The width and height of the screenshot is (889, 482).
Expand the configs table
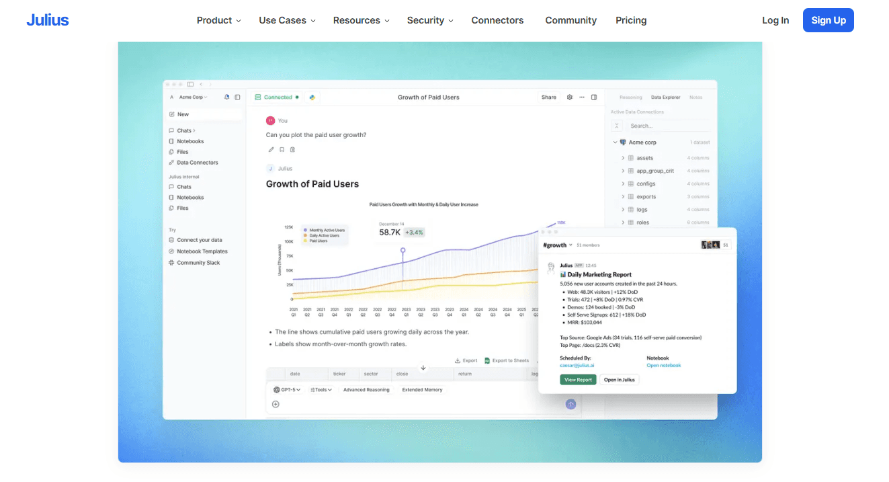[623, 184]
